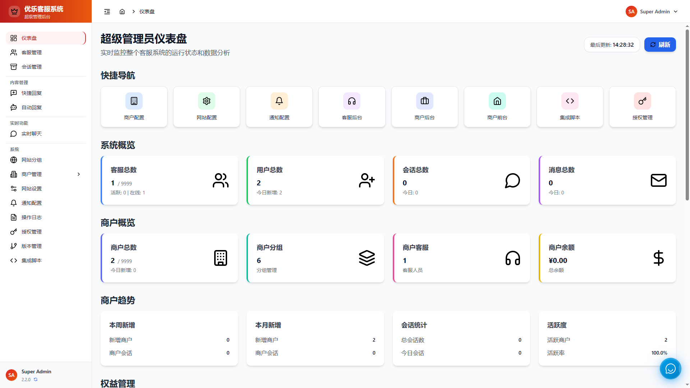Viewport: 690px width, 388px height.
Task: Open the Super Admin account dropdown
Action: click(x=652, y=11)
